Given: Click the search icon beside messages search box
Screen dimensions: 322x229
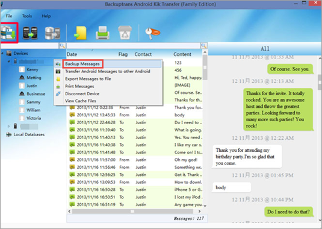Looking at the screenshot, I should pos(203,46).
